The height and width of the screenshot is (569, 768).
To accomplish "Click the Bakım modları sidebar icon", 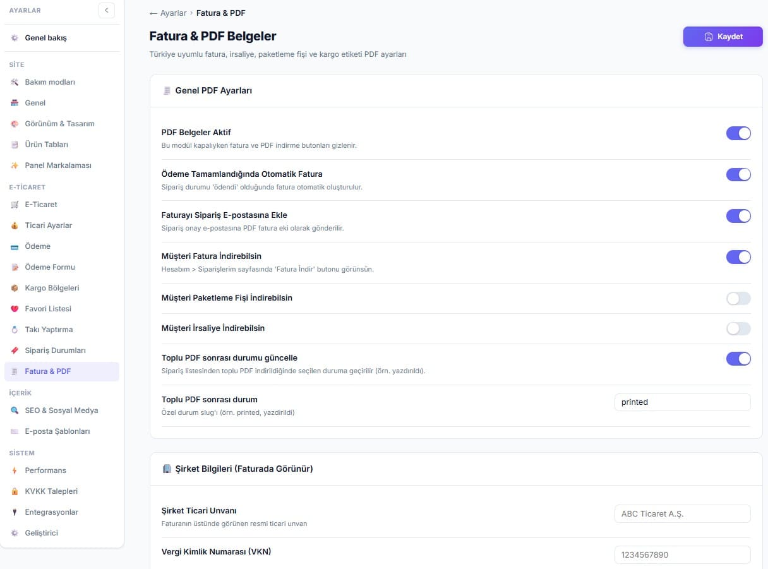I will tap(15, 82).
